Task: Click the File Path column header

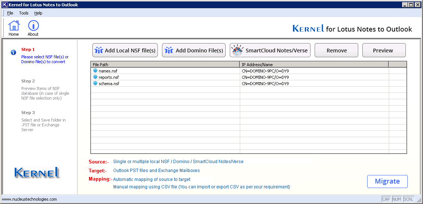Action: click(165, 65)
